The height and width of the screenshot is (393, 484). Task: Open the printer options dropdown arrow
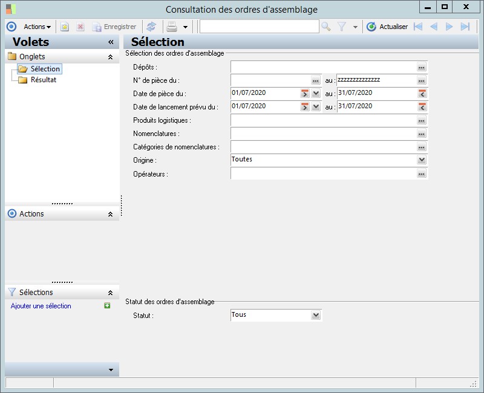point(185,27)
